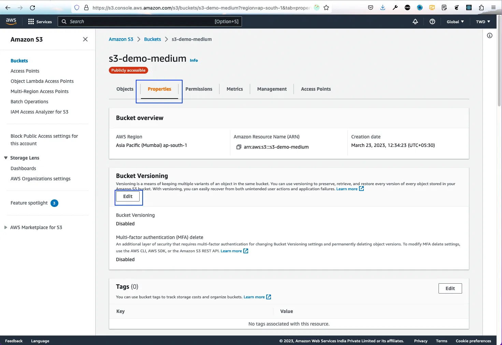Click the green radar extension icon in address bar
The width and height of the screenshot is (502, 345).
317,7
